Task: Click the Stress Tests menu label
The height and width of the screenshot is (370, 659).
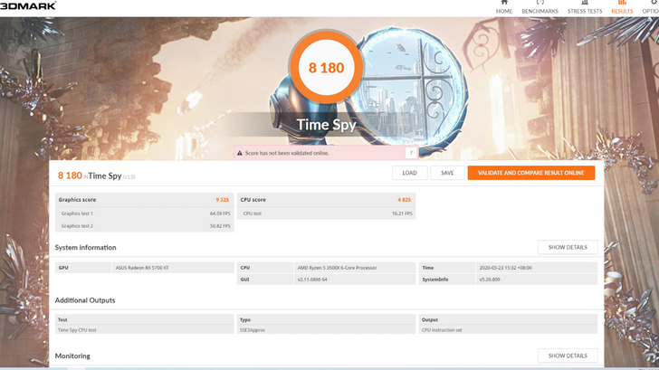Action: click(x=584, y=12)
